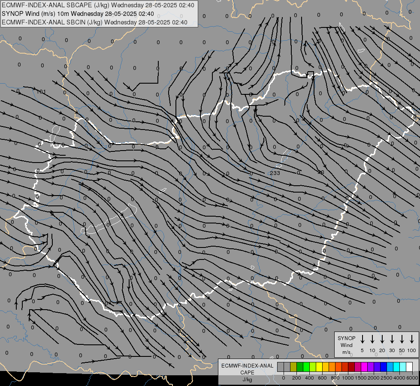Click the 233 CAPE value on map
Image resolution: width=420 pixels, height=386 pixels.
click(x=275, y=173)
